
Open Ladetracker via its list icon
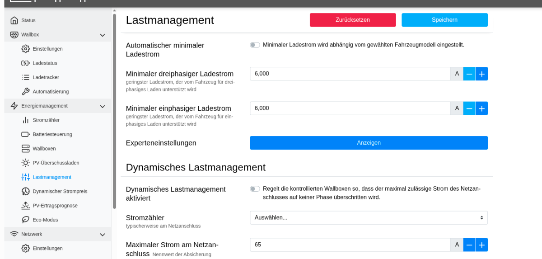26,77
